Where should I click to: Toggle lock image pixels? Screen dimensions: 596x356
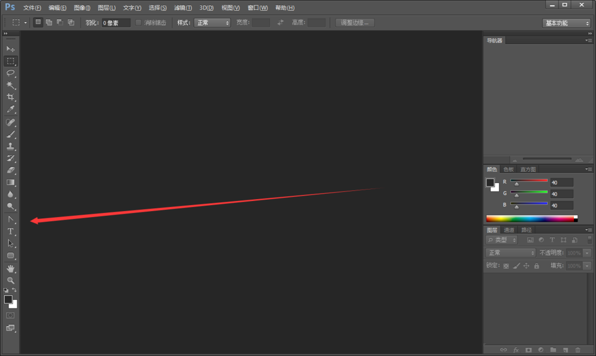(x=516, y=266)
